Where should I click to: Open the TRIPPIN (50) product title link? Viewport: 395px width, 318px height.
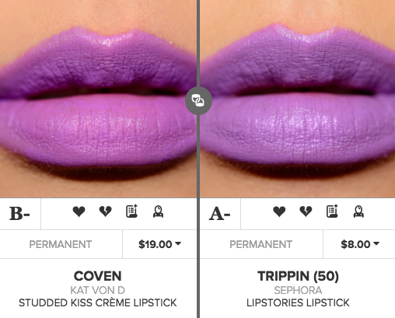click(x=298, y=276)
